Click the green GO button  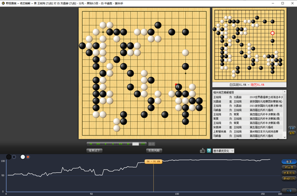(143, 144)
